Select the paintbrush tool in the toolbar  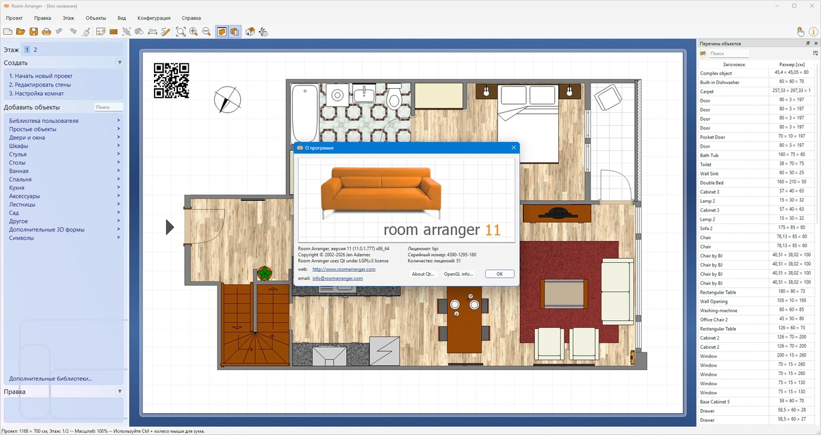86,31
